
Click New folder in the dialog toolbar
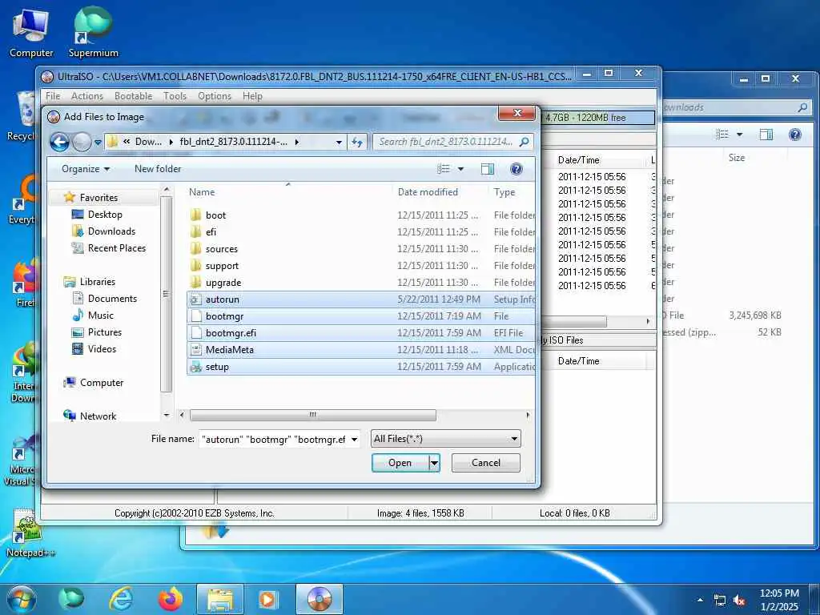pos(158,169)
